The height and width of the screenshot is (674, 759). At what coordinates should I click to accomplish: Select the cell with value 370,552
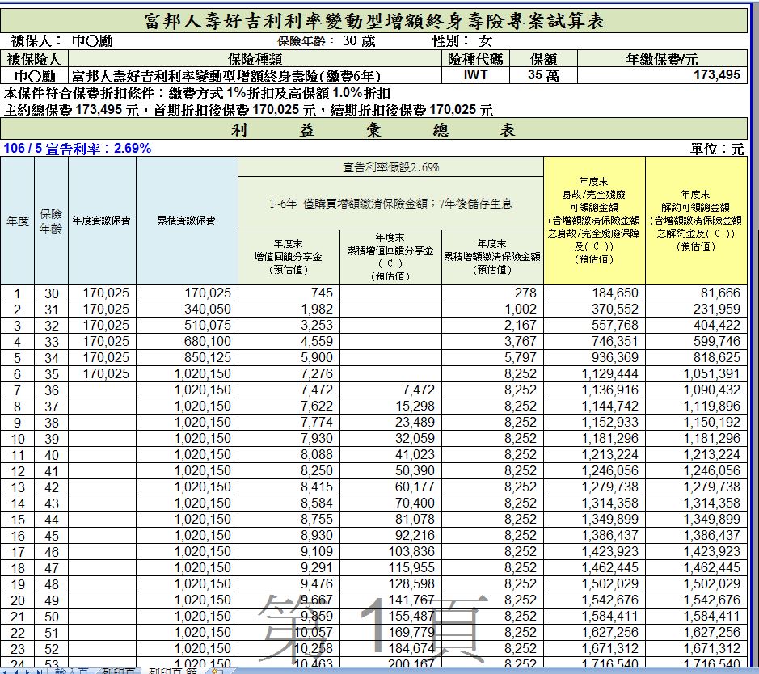(594, 310)
